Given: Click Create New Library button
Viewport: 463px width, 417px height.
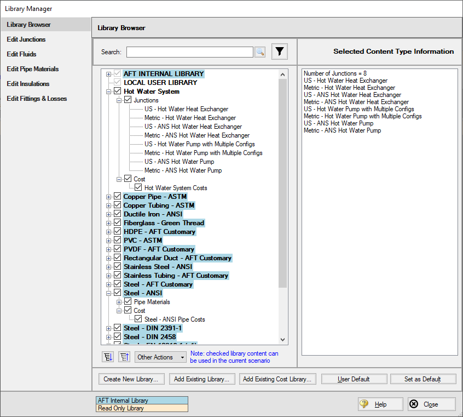Looking at the screenshot, I should [x=130, y=379].
